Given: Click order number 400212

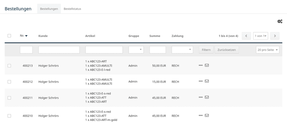Looking at the screenshot, I should click(28, 82).
